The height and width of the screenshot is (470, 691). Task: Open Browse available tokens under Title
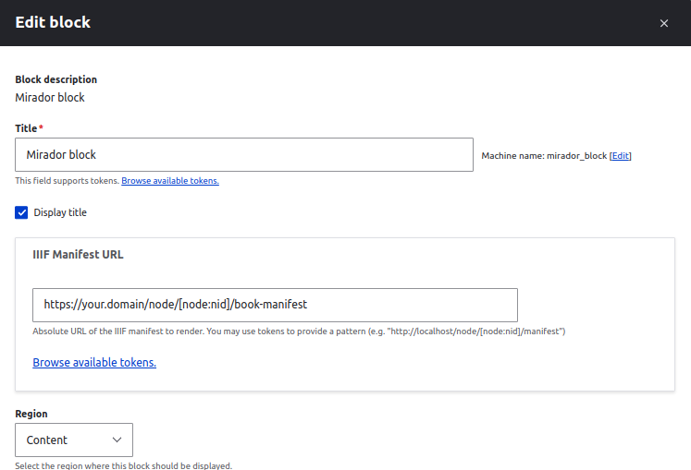(170, 180)
